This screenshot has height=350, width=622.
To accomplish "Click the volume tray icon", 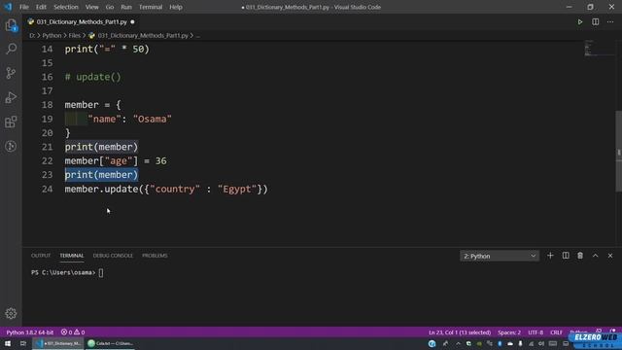I will point(541,343).
